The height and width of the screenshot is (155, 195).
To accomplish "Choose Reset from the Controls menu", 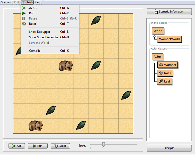I will coord(33,24).
